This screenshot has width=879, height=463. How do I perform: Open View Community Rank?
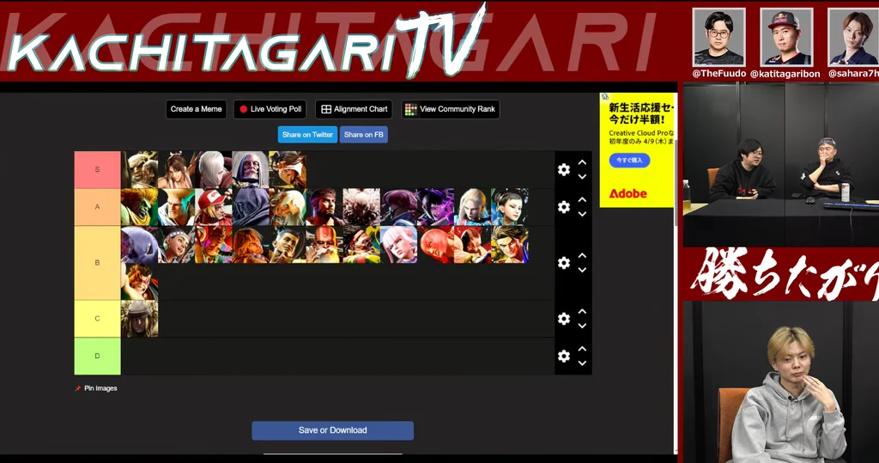click(x=451, y=109)
